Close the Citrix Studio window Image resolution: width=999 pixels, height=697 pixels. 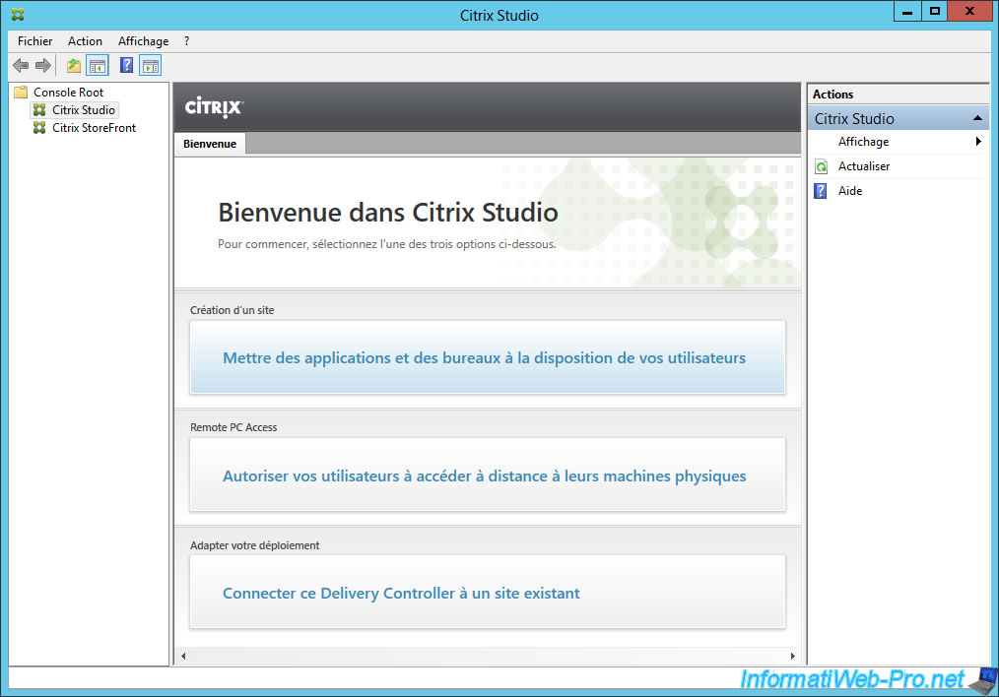point(969,12)
